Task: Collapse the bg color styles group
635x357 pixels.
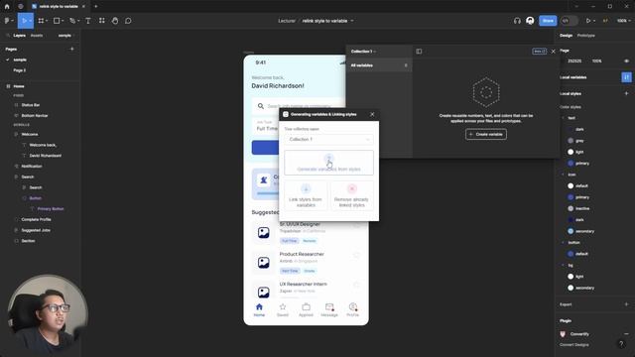Action: [563, 266]
